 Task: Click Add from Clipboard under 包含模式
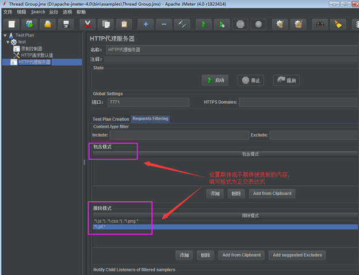pos(272,194)
